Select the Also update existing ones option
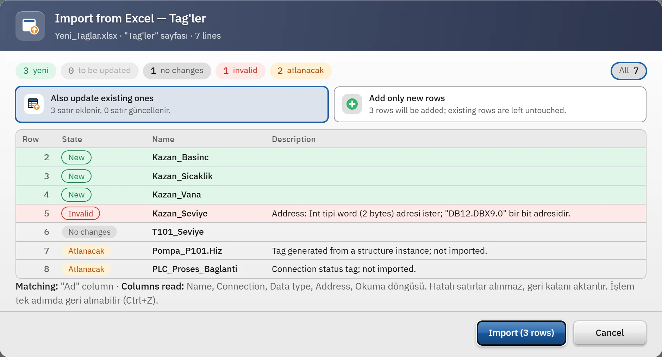Image resolution: width=662 pixels, height=357 pixels. click(x=172, y=104)
